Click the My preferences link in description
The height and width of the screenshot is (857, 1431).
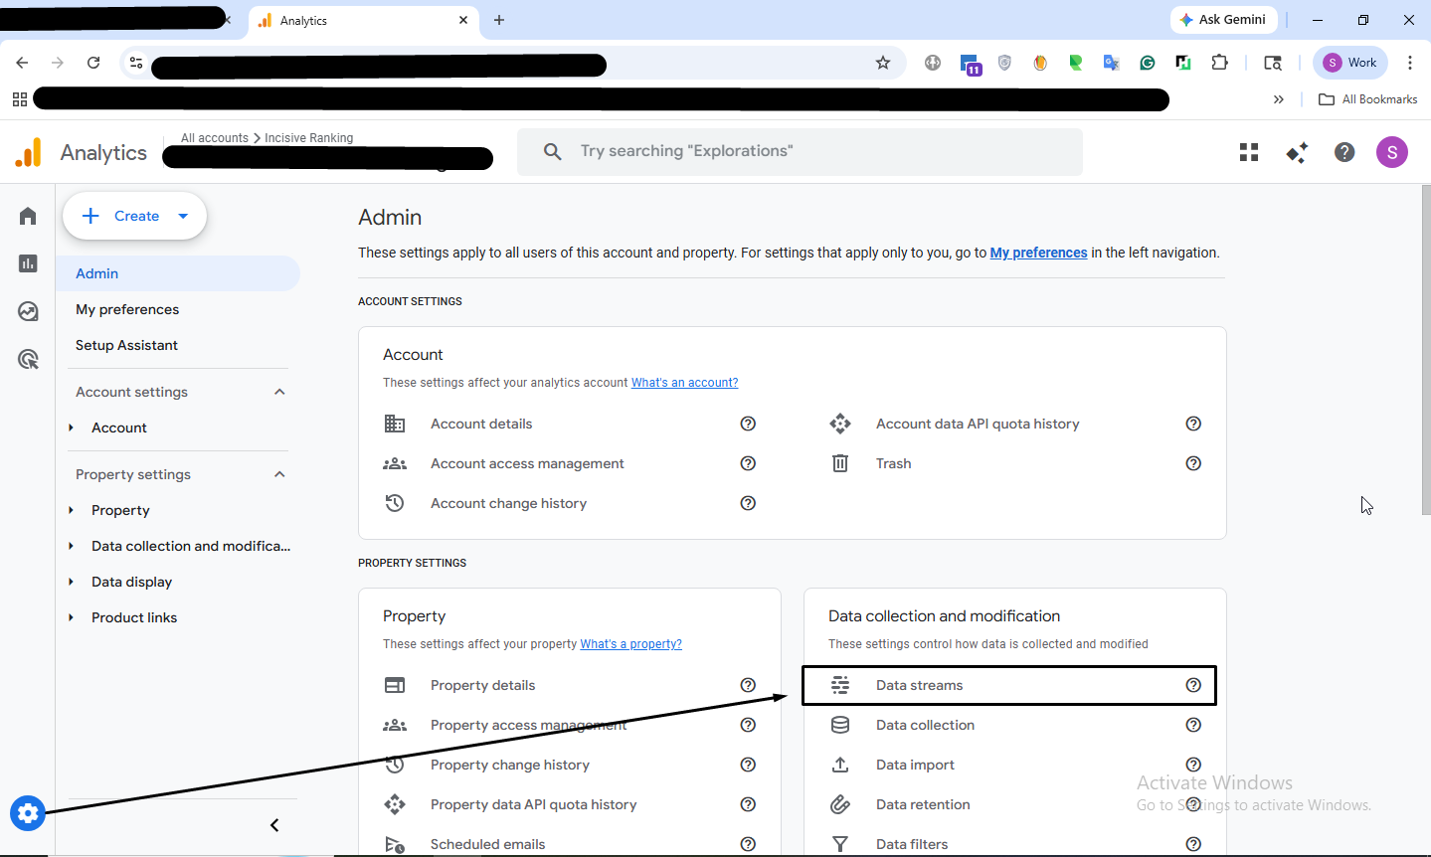click(1038, 253)
